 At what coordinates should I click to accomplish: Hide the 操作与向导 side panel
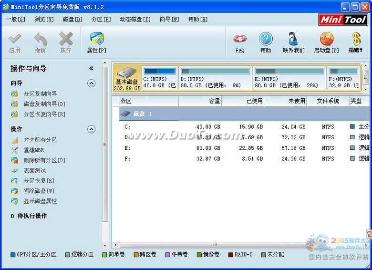coord(91,69)
